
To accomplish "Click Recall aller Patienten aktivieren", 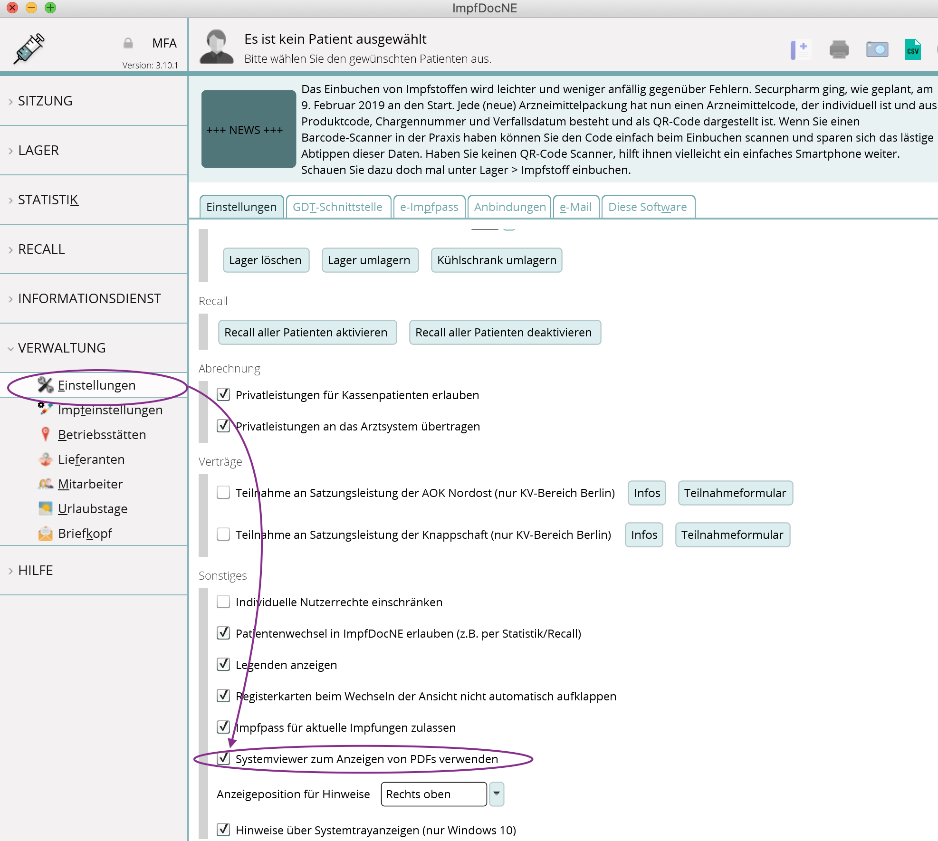I will [x=306, y=332].
